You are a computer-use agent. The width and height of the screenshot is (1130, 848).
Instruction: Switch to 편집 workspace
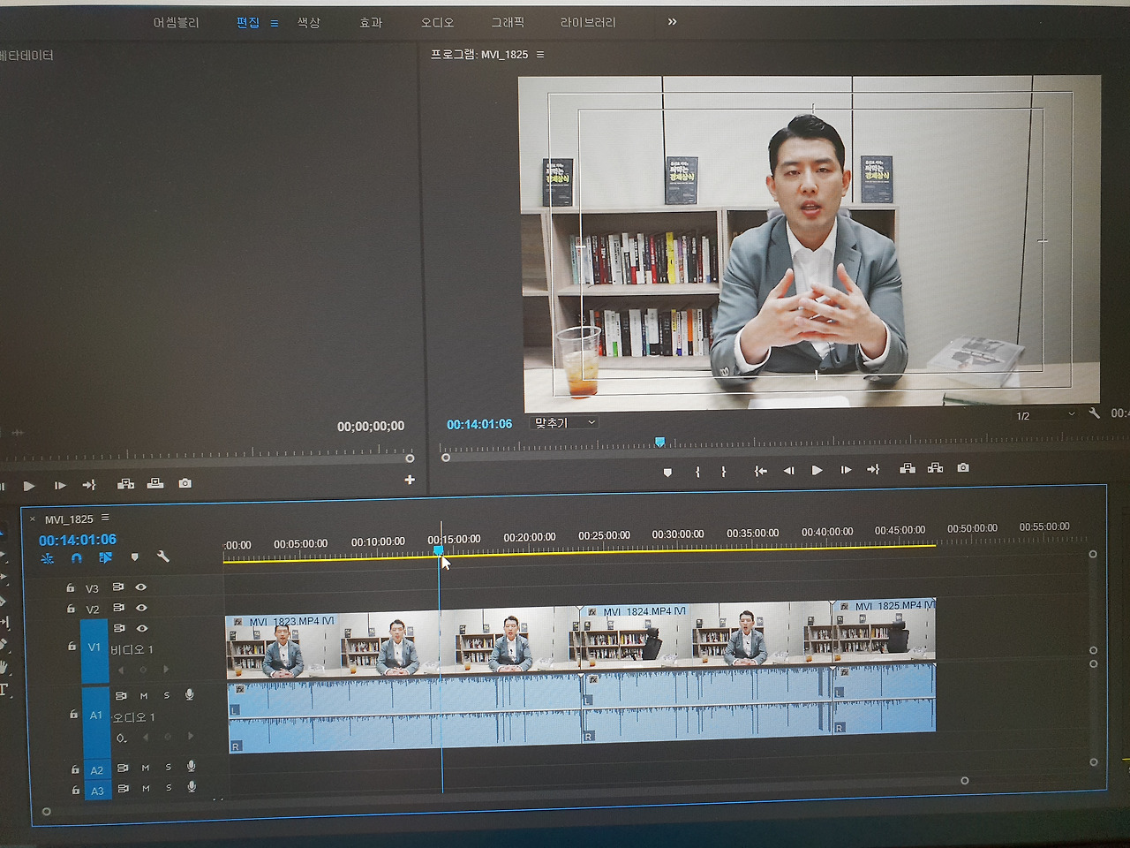click(x=248, y=22)
